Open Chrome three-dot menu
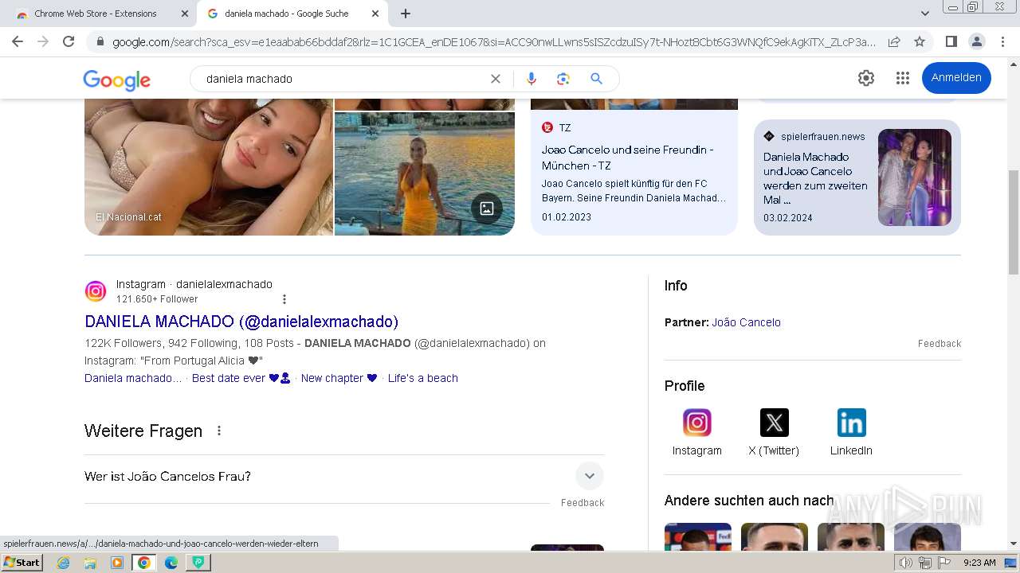Image resolution: width=1020 pixels, height=573 pixels. [x=1002, y=41]
